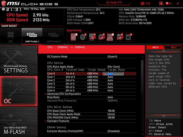Screen dimensions: 183x137
Task: Set the Ring Ratio Auto value
Action: click(x=110, y=97)
